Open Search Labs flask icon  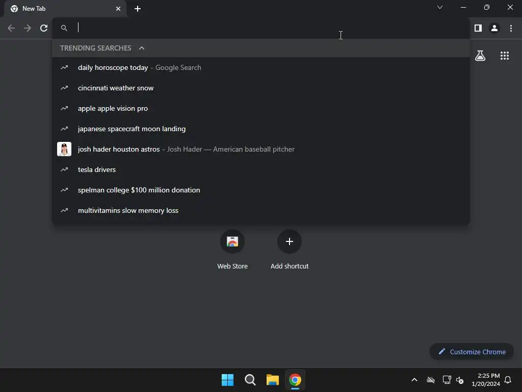[x=480, y=56]
